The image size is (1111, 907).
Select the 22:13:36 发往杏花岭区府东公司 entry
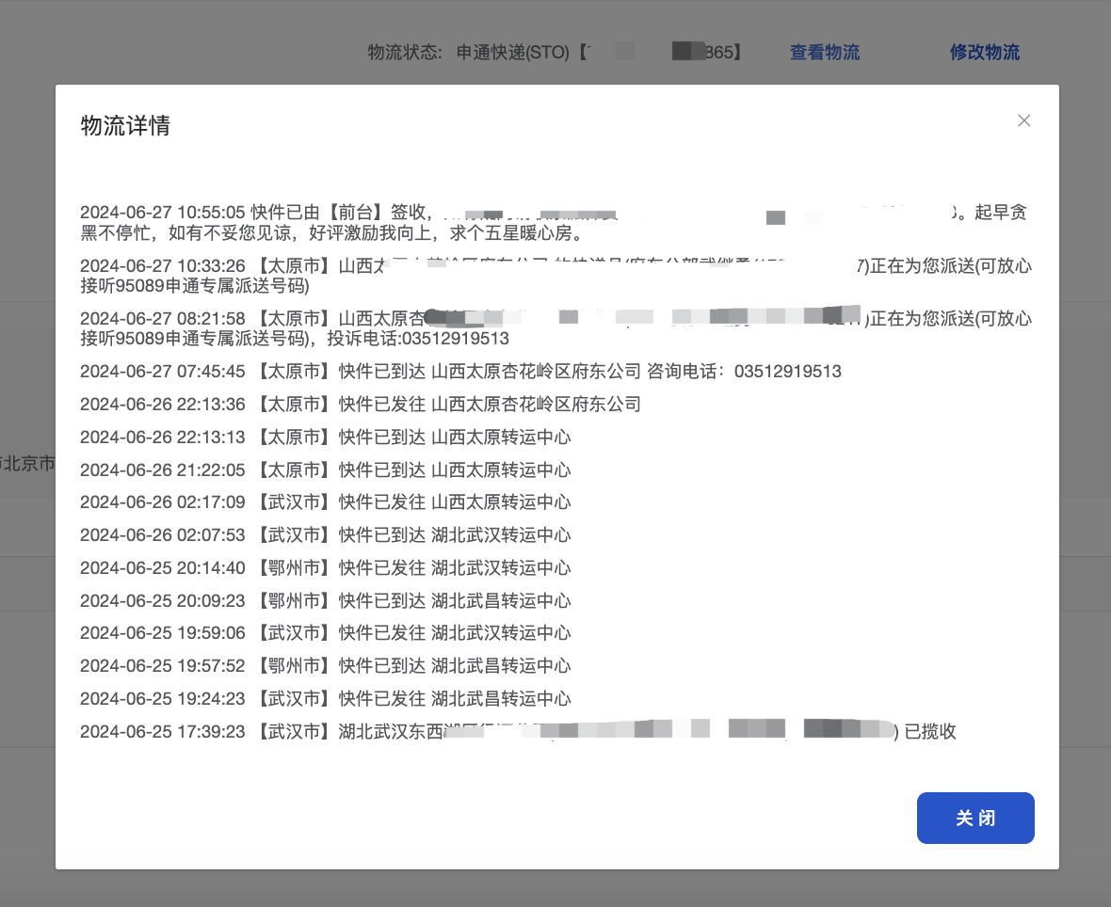pos(360,405)
